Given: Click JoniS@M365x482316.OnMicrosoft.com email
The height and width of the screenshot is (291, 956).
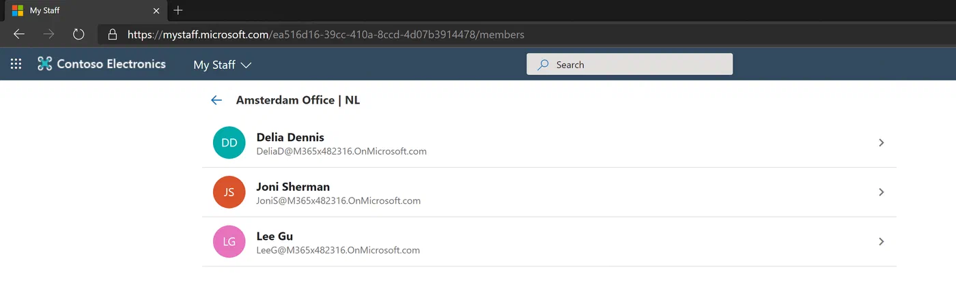Looking at the screenshot, I should tap(339, 201).
